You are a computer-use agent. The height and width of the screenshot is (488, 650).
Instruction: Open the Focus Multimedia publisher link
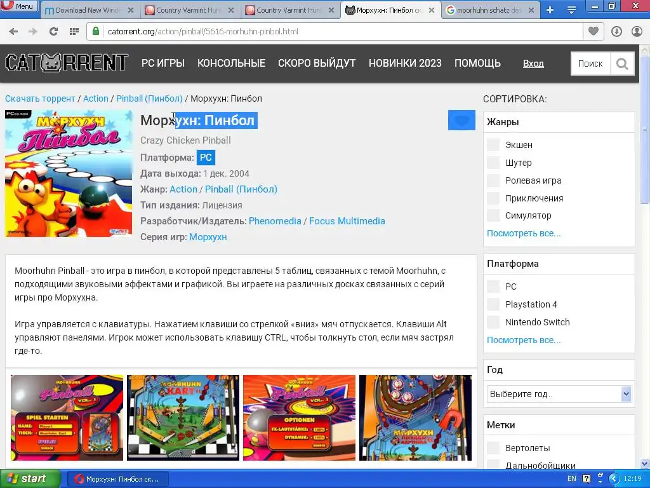[x=347, y=221]
